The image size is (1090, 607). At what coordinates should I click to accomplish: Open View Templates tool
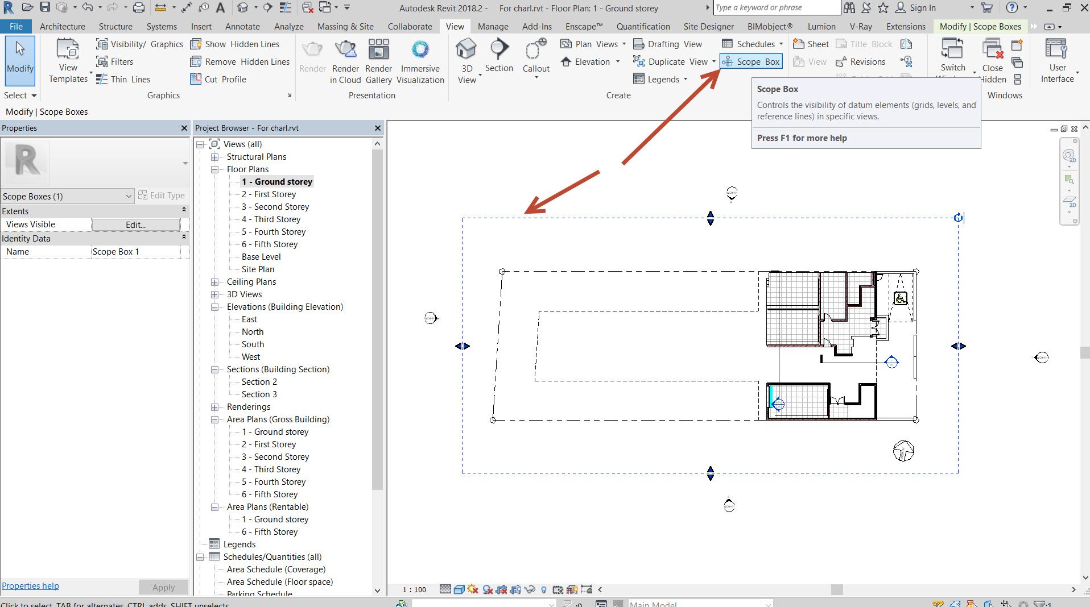click(x=68, y=61)
